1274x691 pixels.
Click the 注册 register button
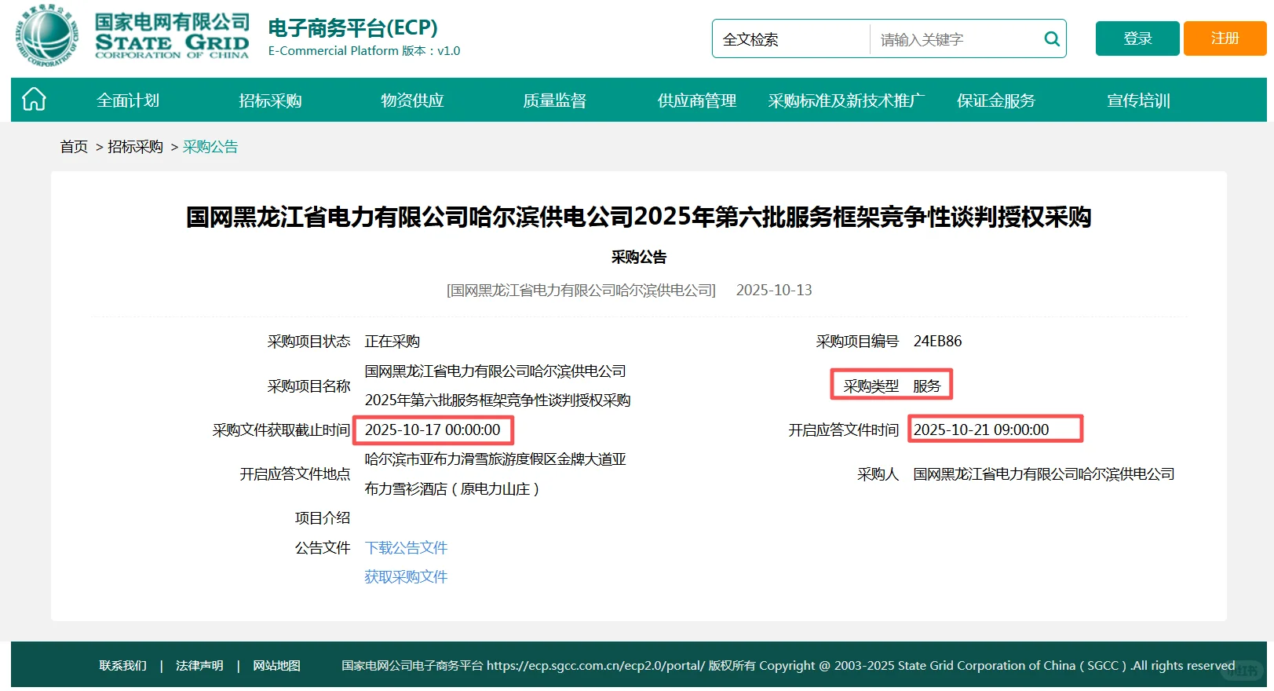coord(1225,38)
